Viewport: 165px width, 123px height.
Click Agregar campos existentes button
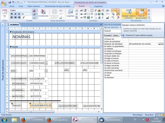coord(129,14)
